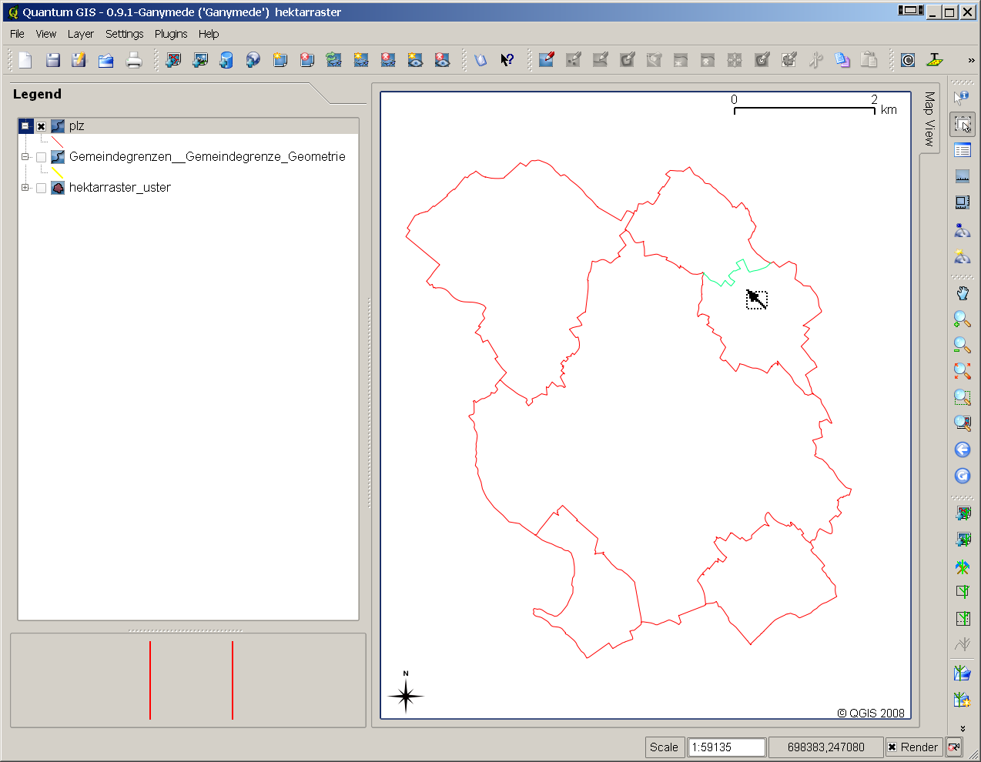The height and width of the screenshot is (762, 981).
Task: Uncheck the plz layer visibility checkbox
Action: coord(42,126)
